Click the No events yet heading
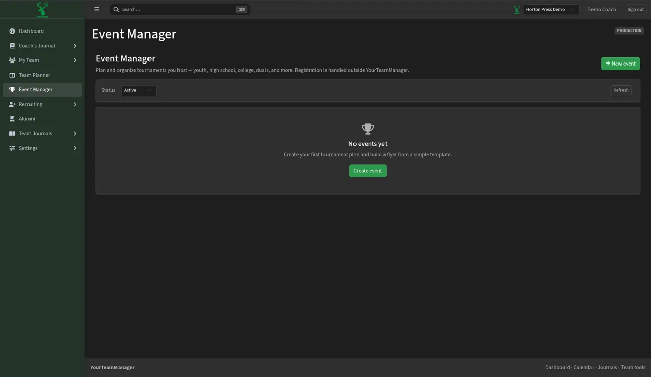The image size is (651, 377). click(368, 144)
